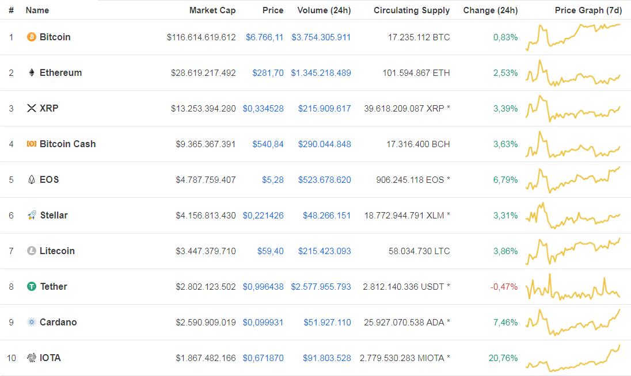The height and width of the screenshot is (376, 631).
Task: Click XRP price $0,334528
Action: pyautogui.click(x=263, y=109)
